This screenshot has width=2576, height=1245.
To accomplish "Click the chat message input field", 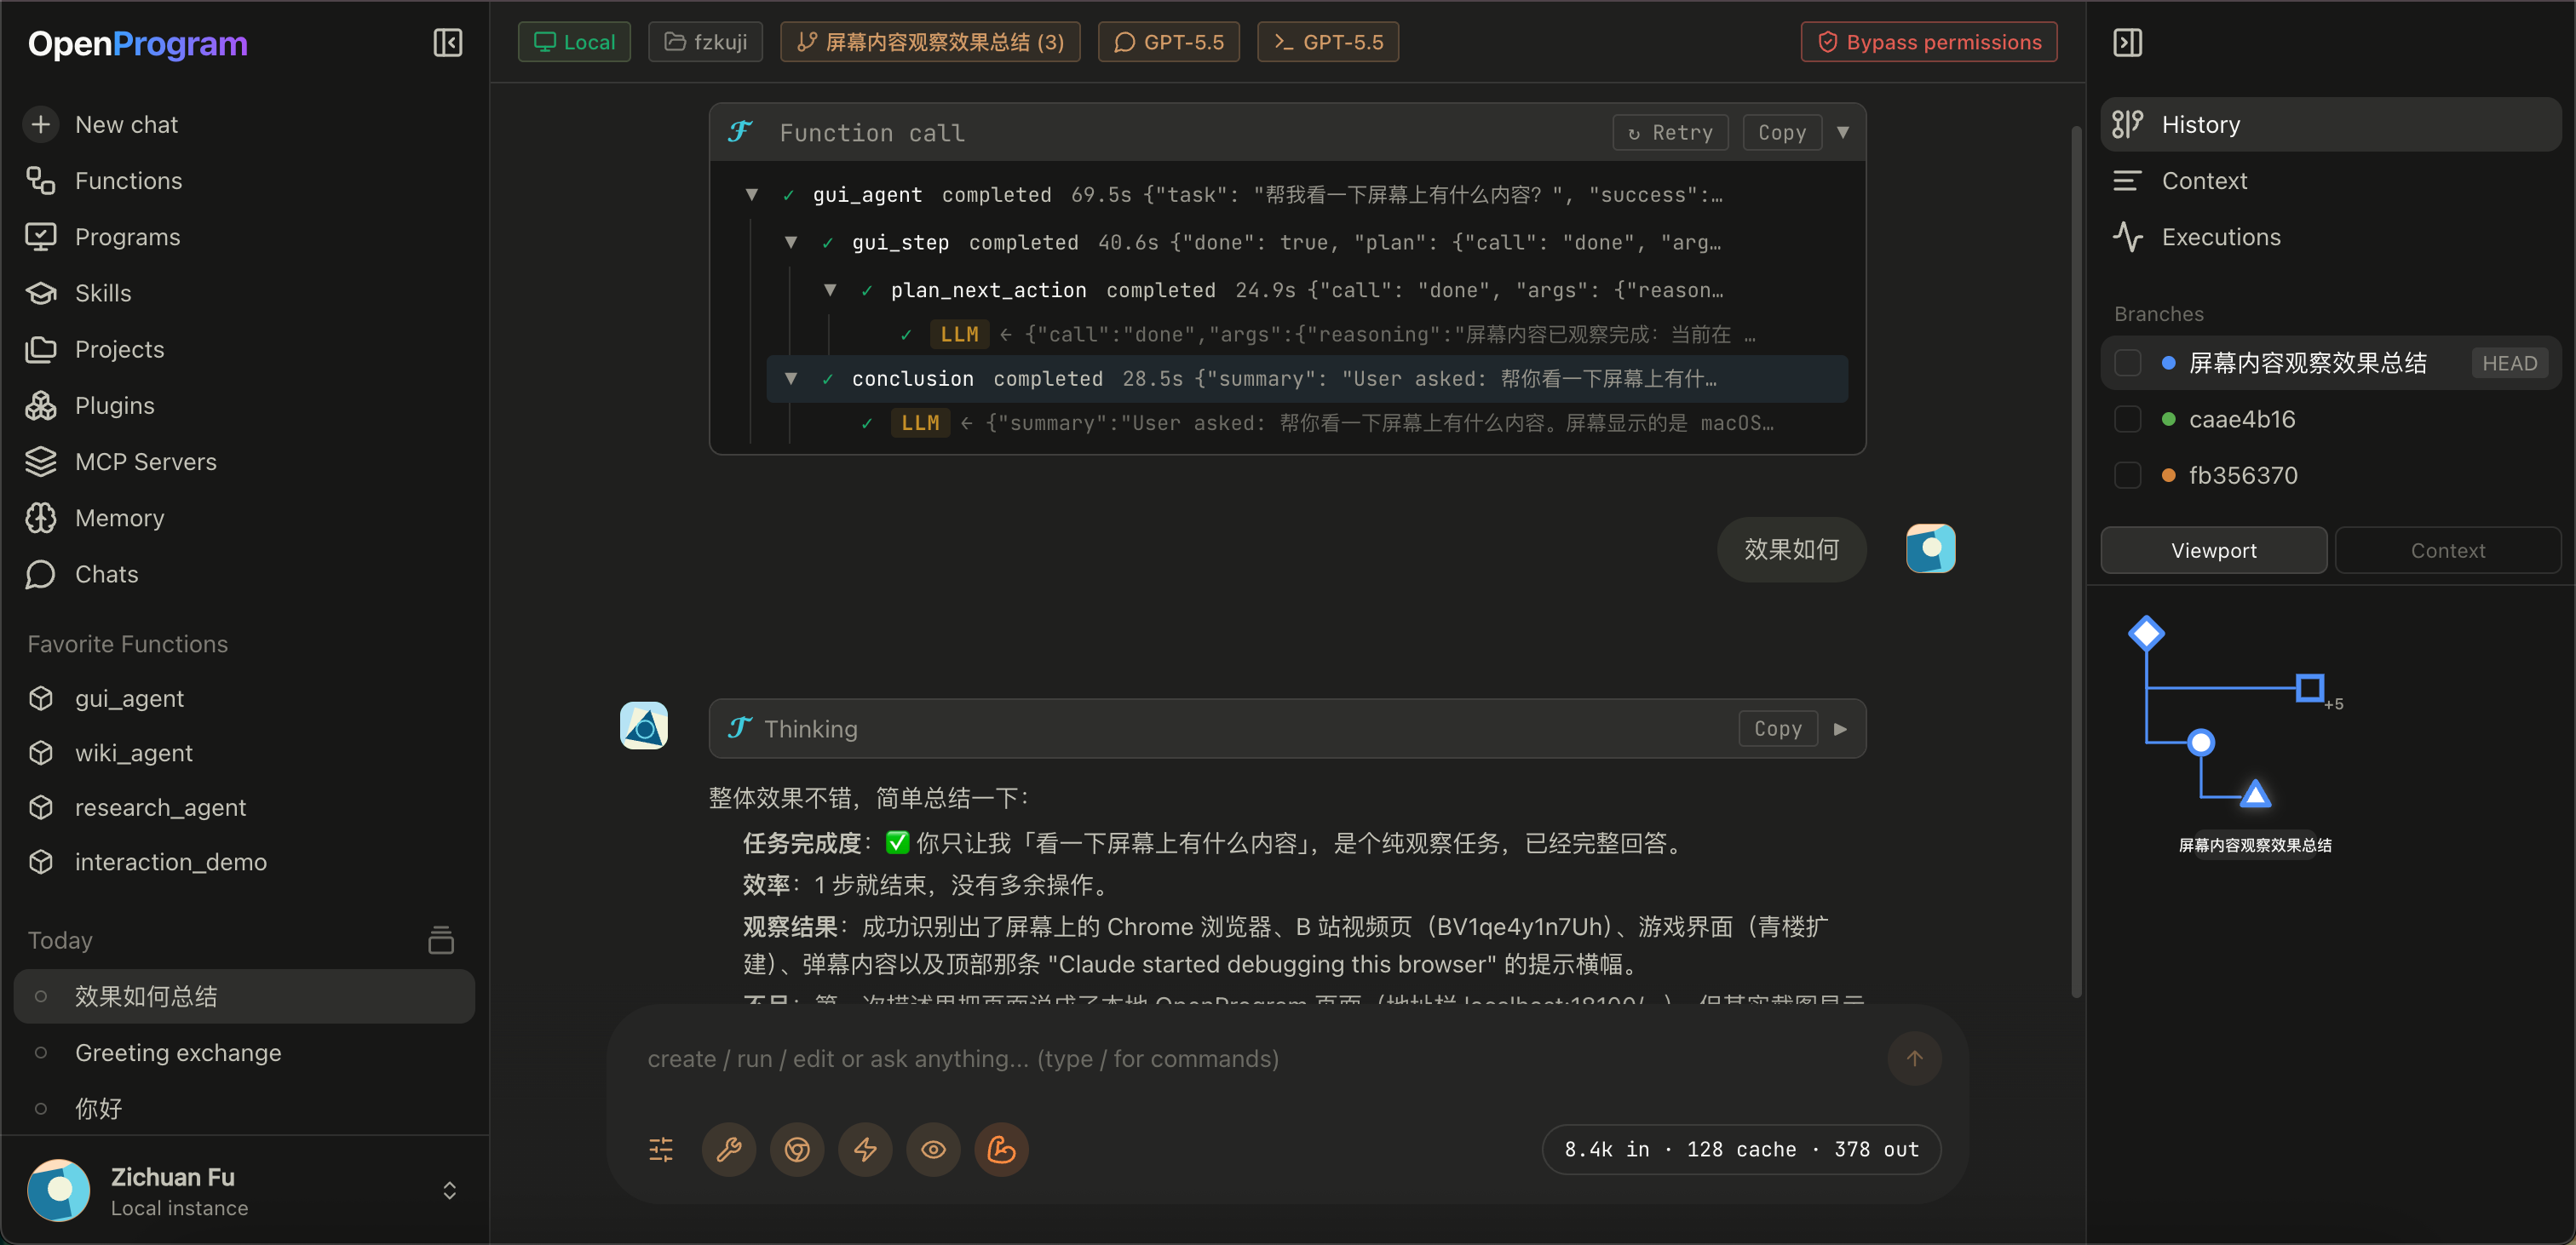I will 1255,1058.
